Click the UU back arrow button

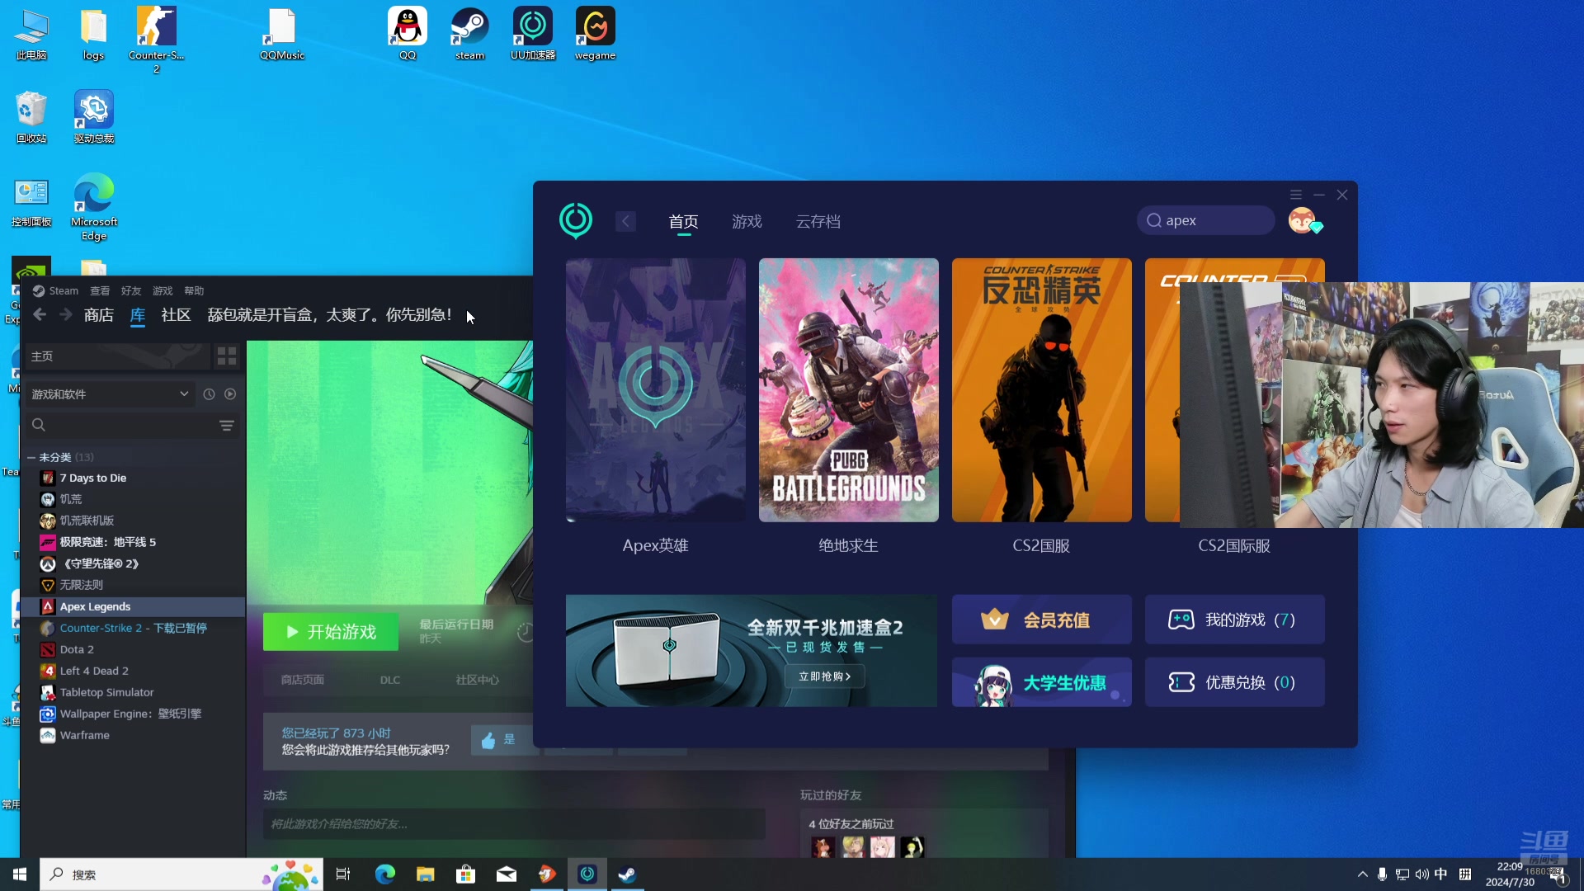pos(625,221)
